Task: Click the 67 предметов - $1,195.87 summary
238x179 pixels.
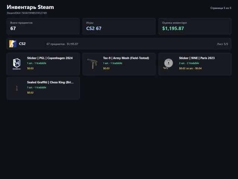Action: click(x=62, y=44)
